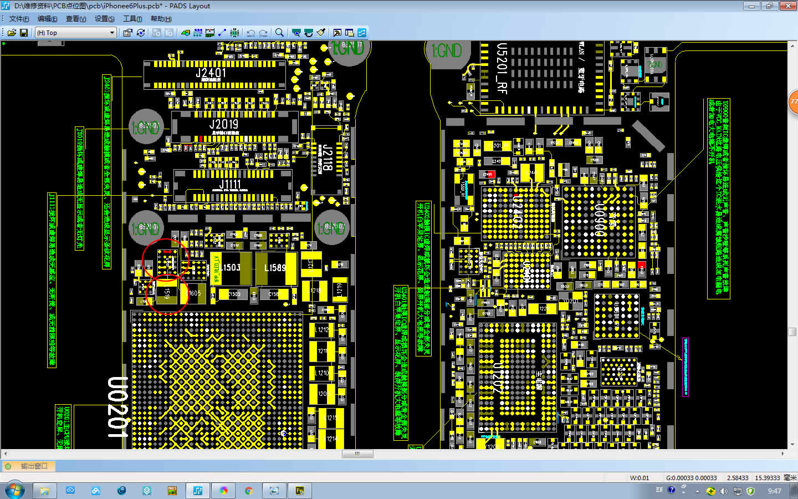Select the U5201_RF component label
Image resolution: width=798 pixels, height=499 pixels.
coord(502,68)
